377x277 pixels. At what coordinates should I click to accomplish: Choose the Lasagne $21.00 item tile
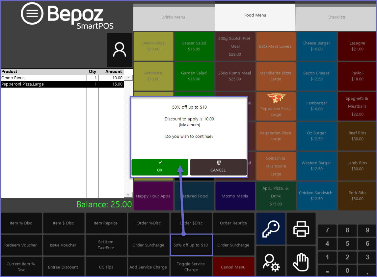click(357, 46)
